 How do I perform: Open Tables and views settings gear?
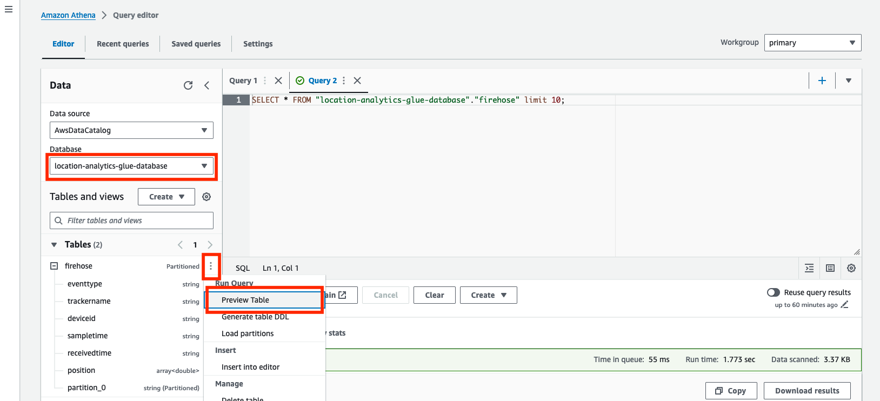click(x=206, y=197)
